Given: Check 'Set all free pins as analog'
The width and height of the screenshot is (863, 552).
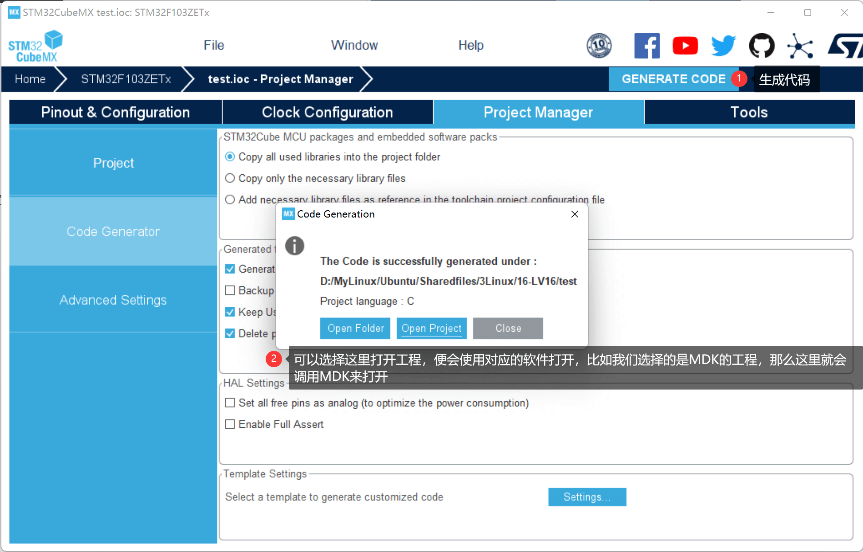Looking at the screenshot, I should pos(230,403).
